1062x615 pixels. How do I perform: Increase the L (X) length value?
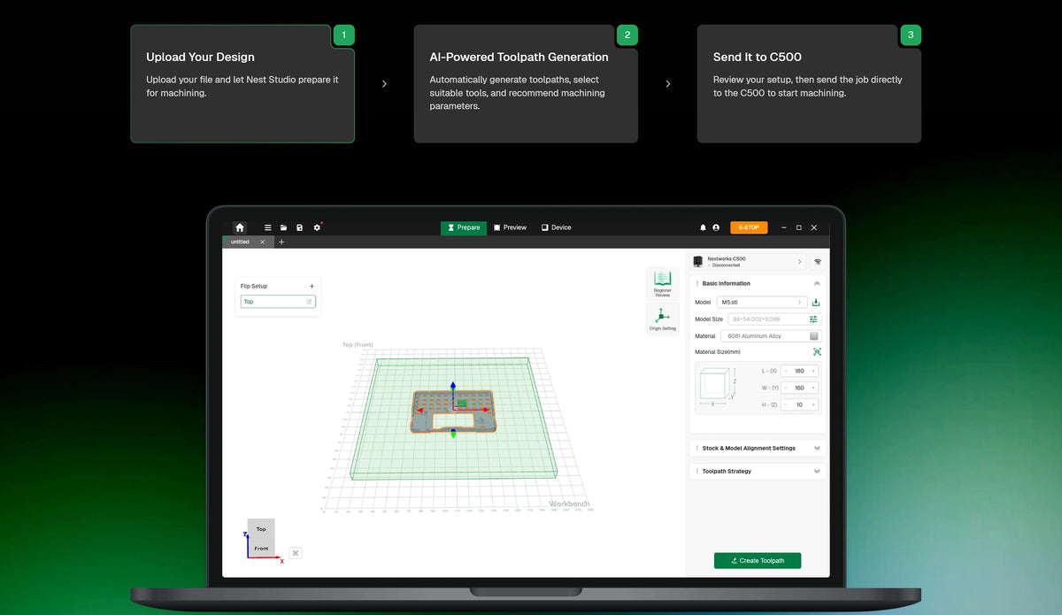(x=814, y=371)
